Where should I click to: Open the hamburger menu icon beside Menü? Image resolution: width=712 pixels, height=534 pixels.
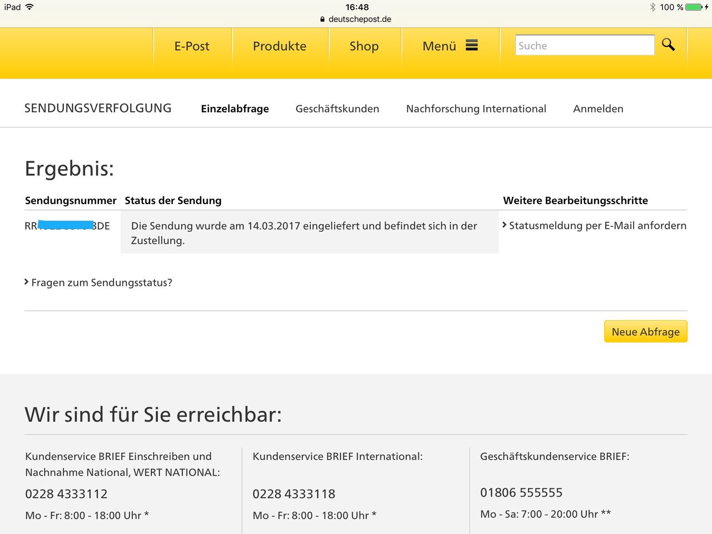point(472,46)
